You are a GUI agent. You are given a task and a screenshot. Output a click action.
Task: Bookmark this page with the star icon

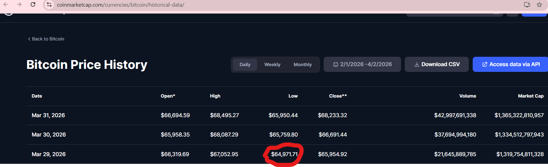539,5
